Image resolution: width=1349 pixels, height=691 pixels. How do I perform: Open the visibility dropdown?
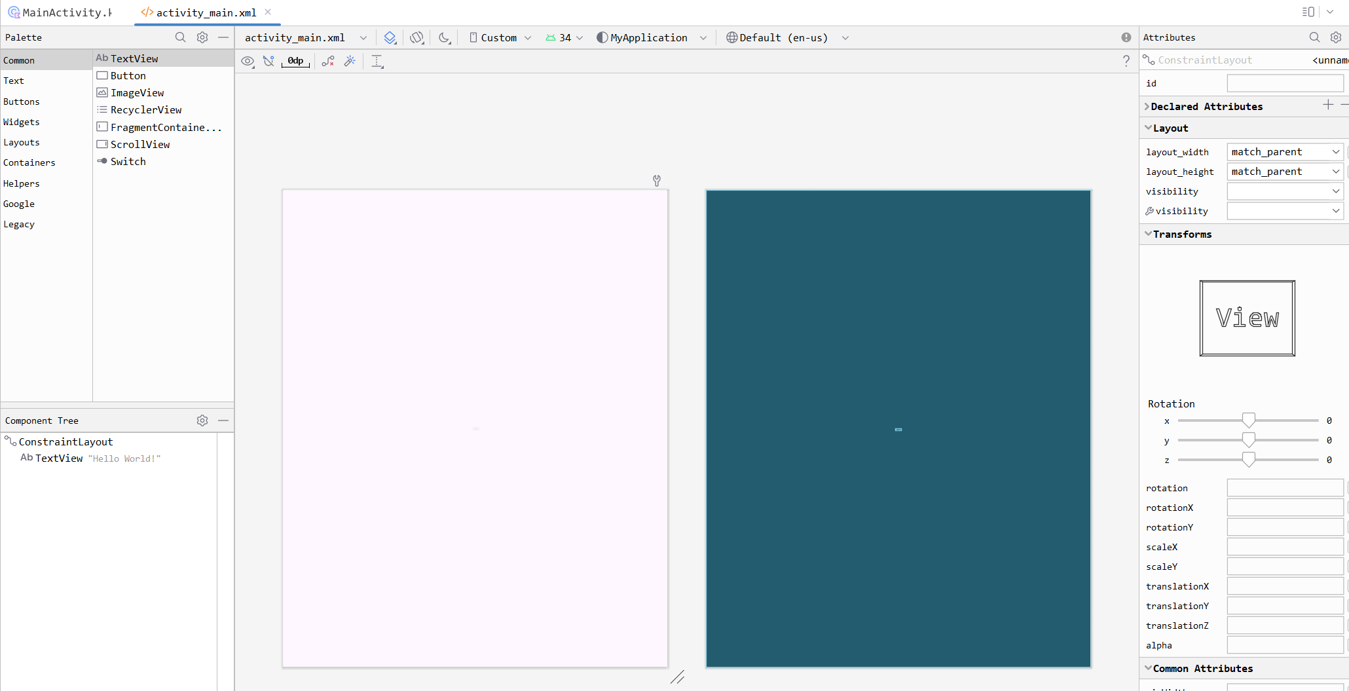(x=1285, y=191)
